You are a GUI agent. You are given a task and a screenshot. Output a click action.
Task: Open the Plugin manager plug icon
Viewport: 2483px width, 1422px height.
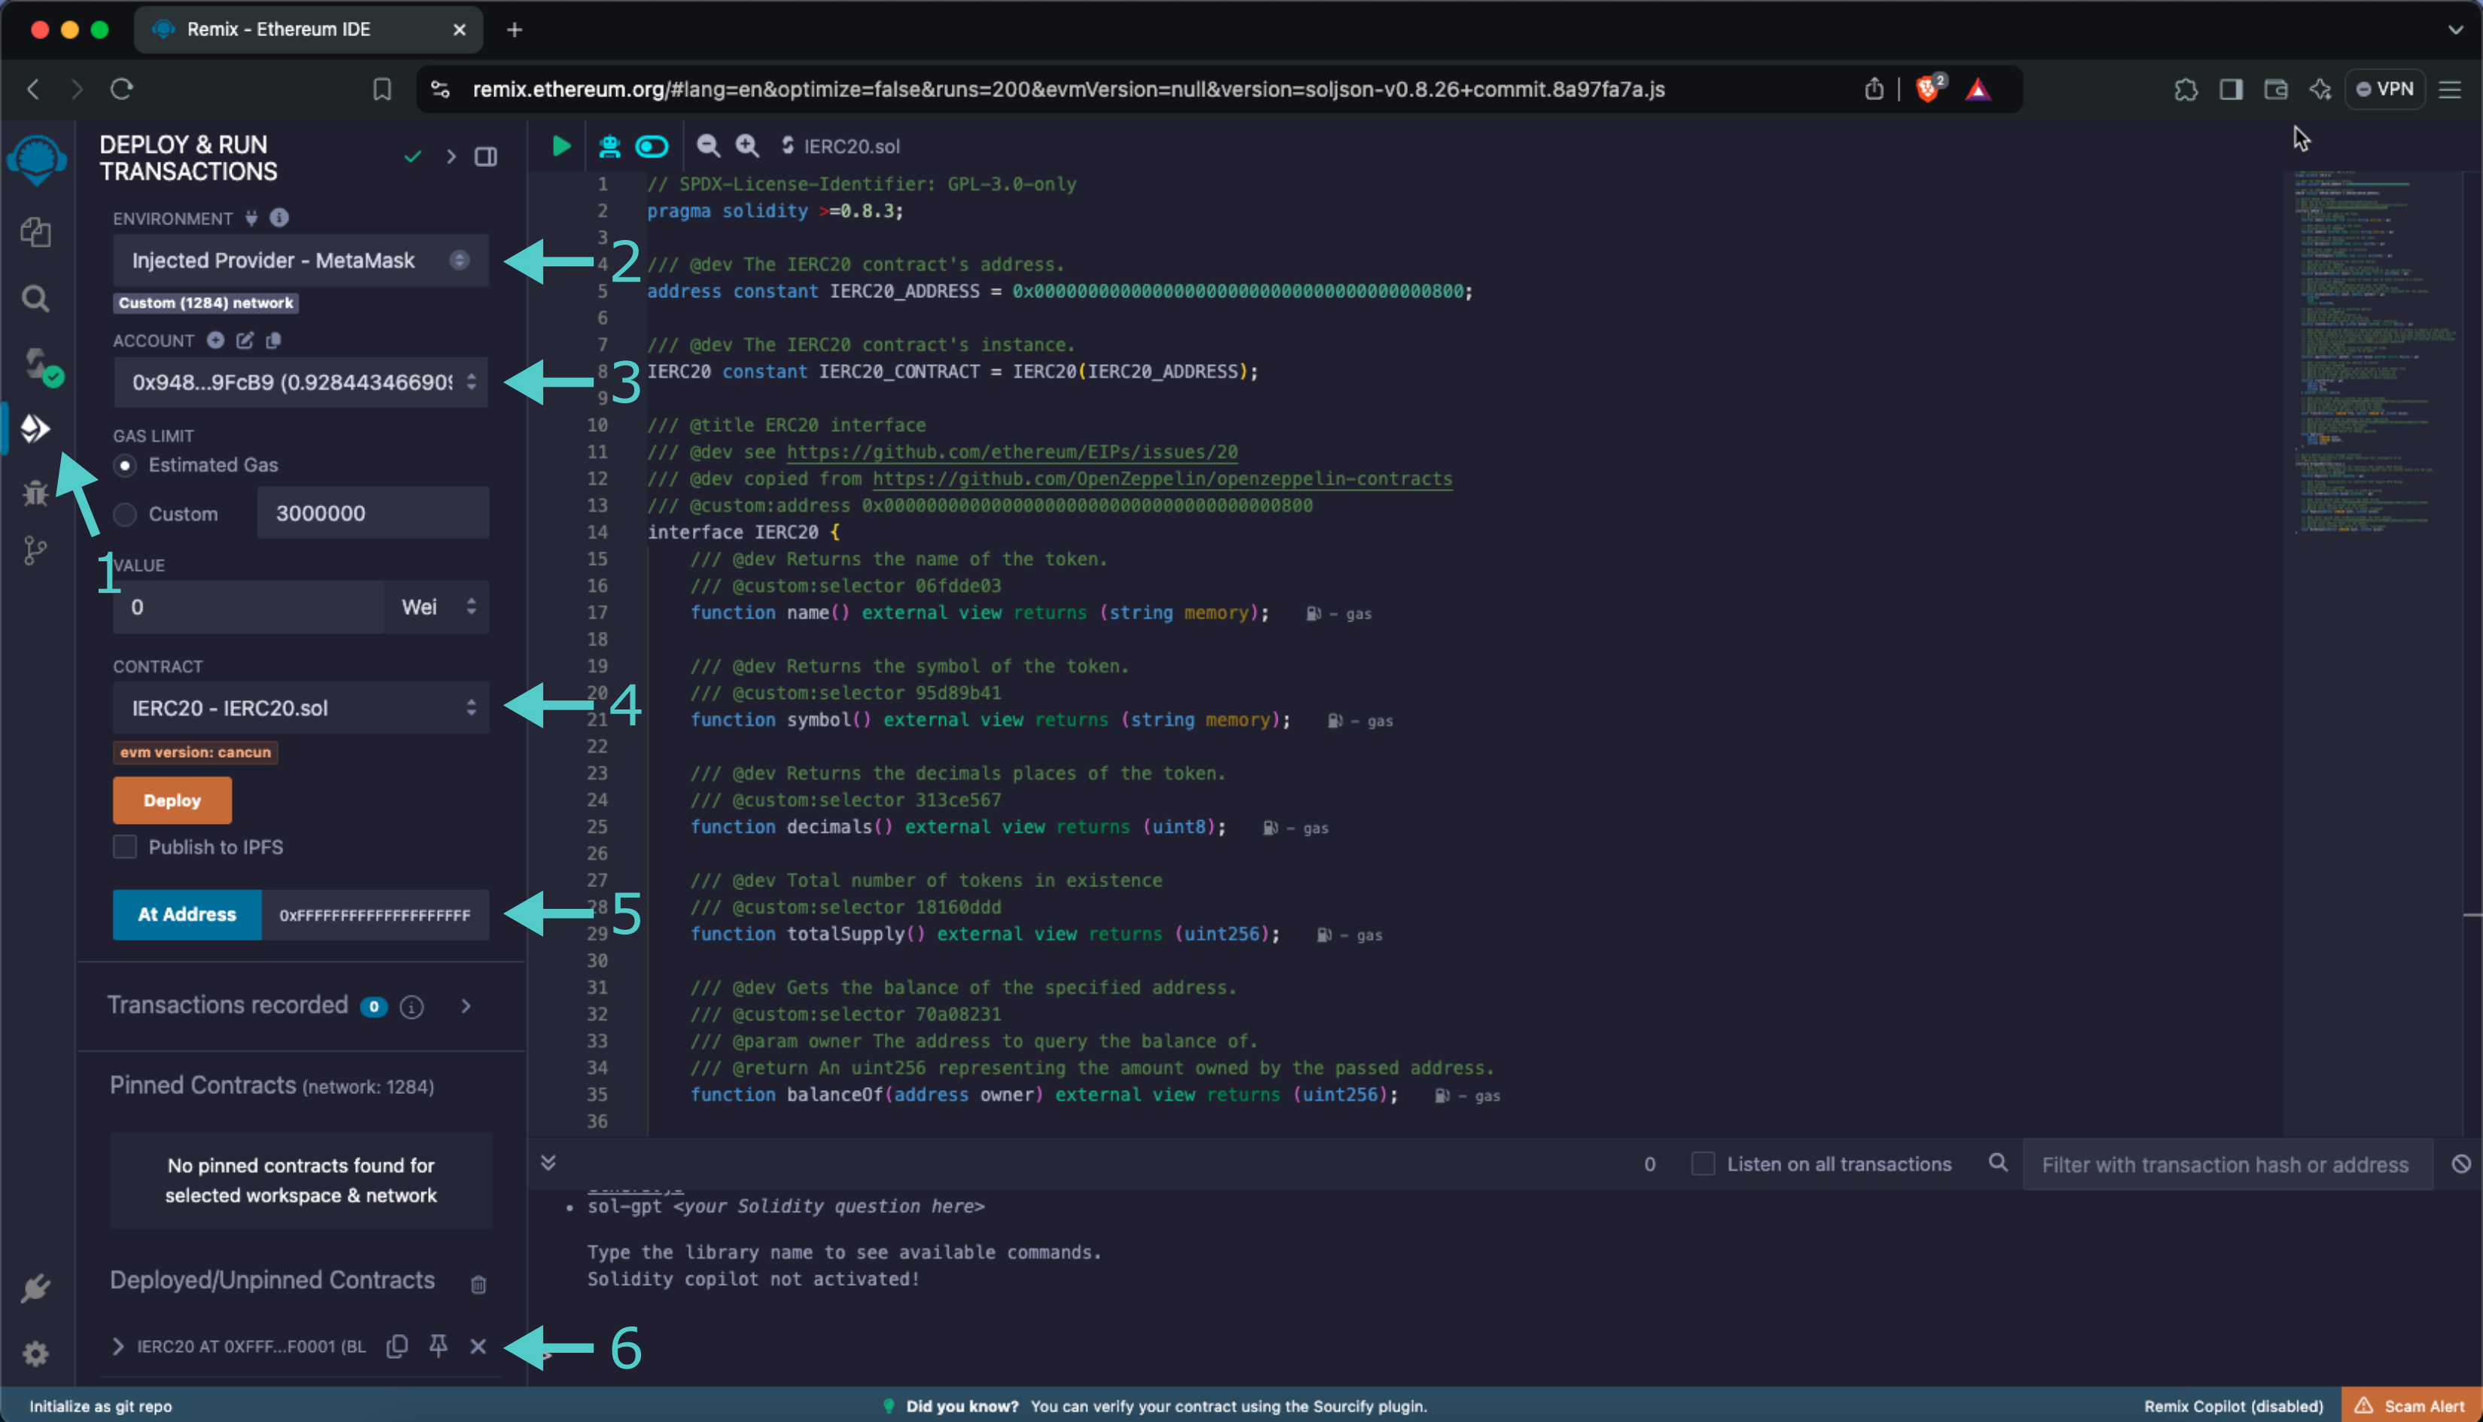(x=36, y=1287)
